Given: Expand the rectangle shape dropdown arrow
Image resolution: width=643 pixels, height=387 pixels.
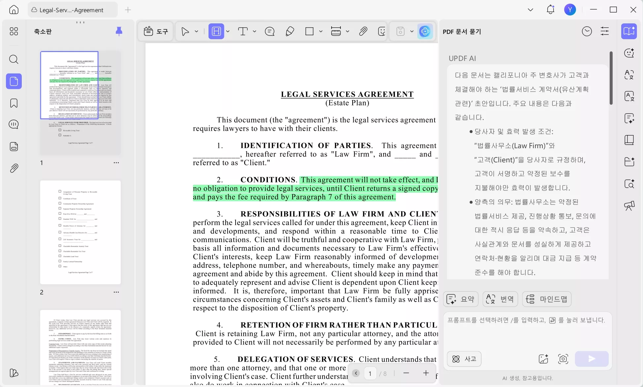Looking at the screenshot, I should tap(321, 32).
